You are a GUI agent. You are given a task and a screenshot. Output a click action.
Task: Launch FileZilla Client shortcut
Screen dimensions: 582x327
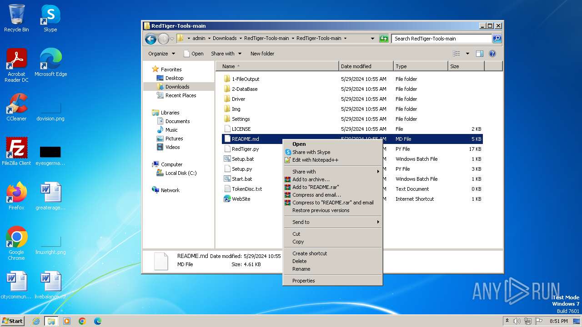[x=16, y=151]
